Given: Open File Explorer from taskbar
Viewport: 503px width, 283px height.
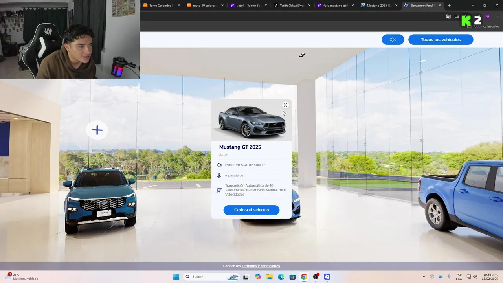Looking at the screenshot, I should pyautogui.click(x=270, y=277).
